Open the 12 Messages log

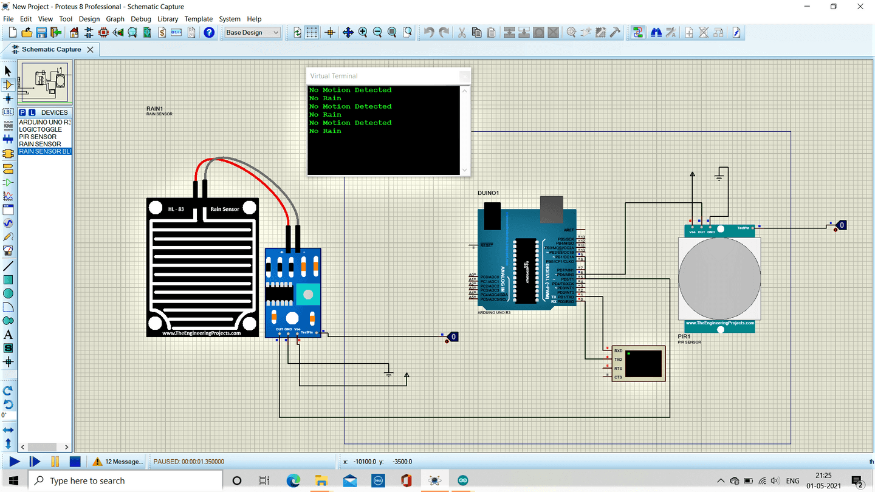click(118, 462)
